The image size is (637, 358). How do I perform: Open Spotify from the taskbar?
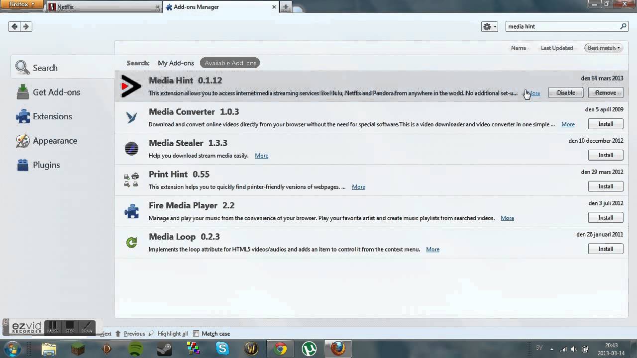[135, 349]
